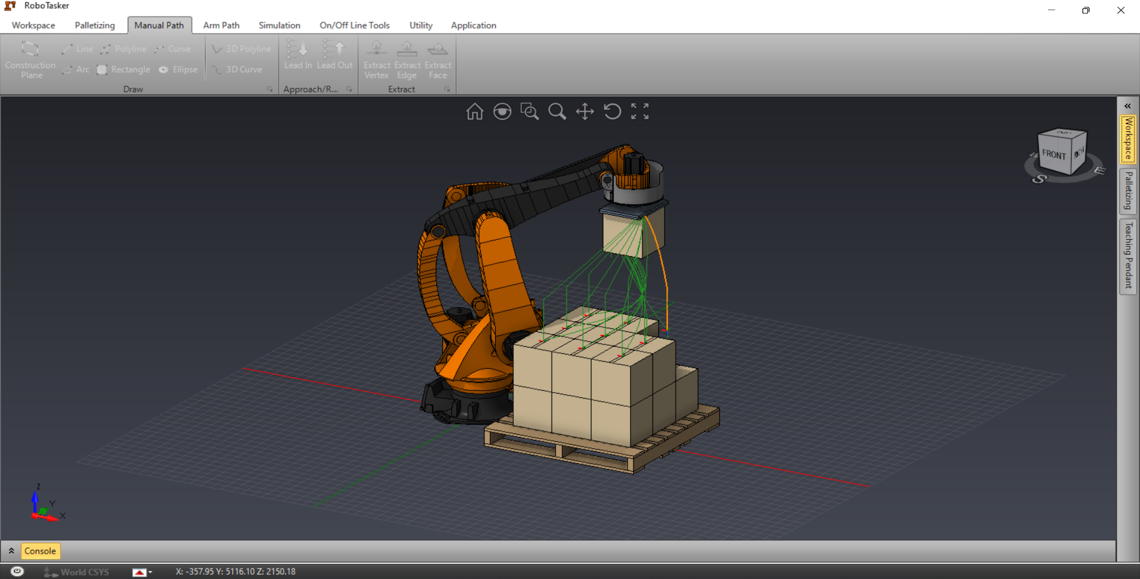Use the Extract Edge tool
This screenshot has height=579, width=1140.
tap(407, 59)
